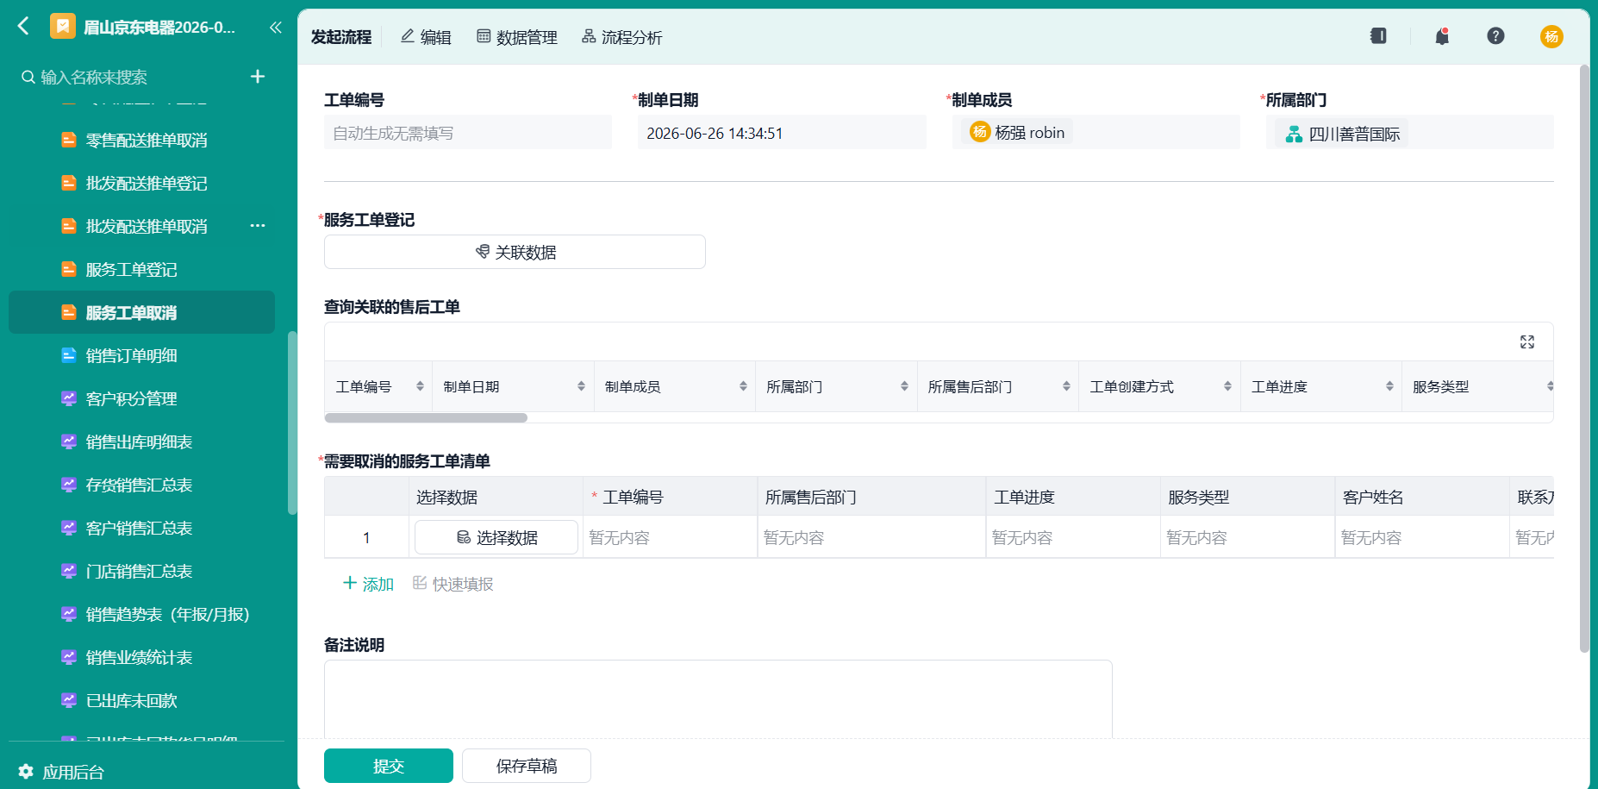Open the 流程分析 tab
The height and width of the screenshot is (789, 1598).
[621, 37]
